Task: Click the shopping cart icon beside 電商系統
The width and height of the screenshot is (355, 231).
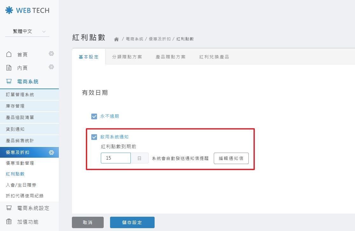Action: point(9,81)
